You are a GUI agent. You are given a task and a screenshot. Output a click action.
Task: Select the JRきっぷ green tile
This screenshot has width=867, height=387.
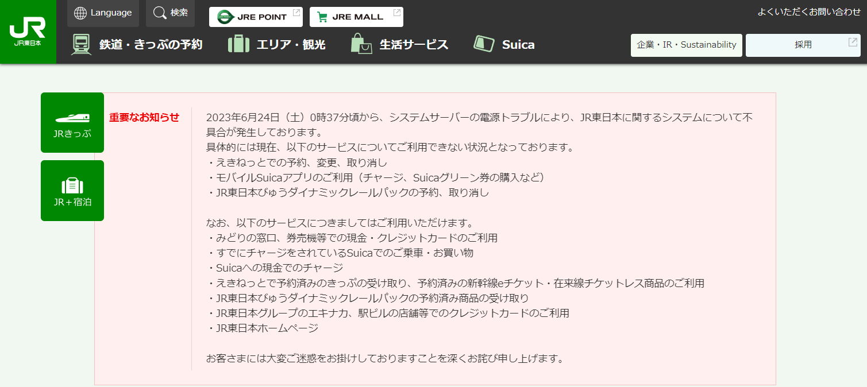click(72, 122)
